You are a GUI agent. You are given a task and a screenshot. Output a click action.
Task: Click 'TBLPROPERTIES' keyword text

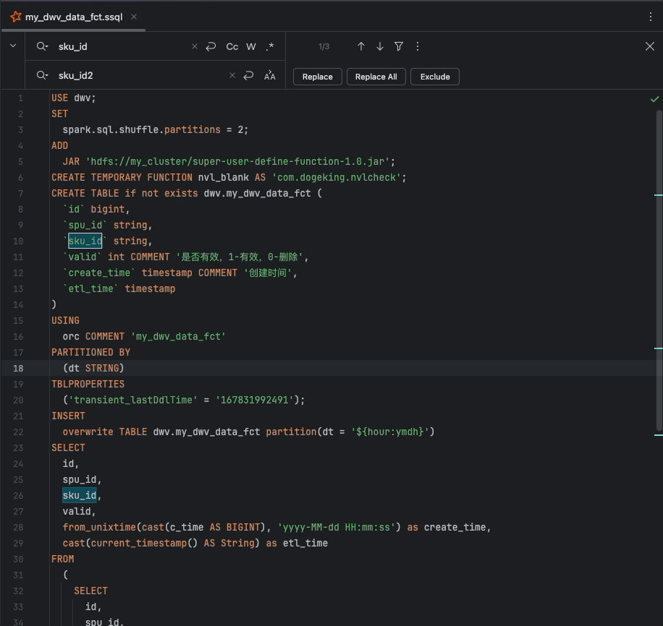click(88, 384)
